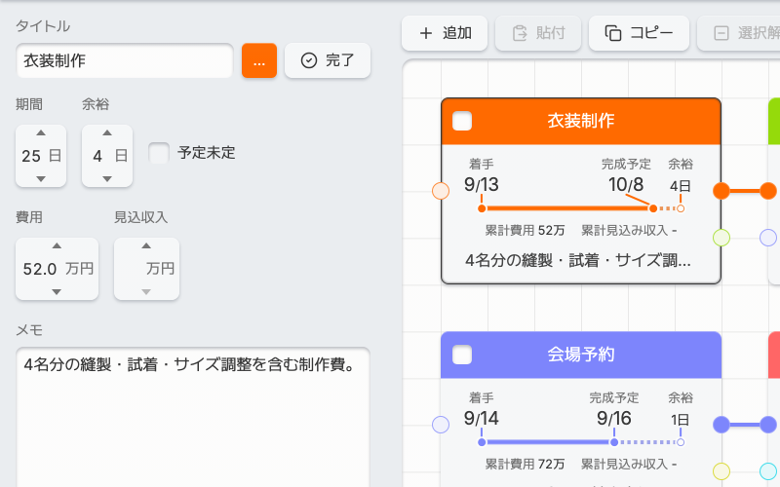This screenshot has height=487, width=780.
Task: Click the copy icon on コピー button
Action: click(x=613, y=33)
